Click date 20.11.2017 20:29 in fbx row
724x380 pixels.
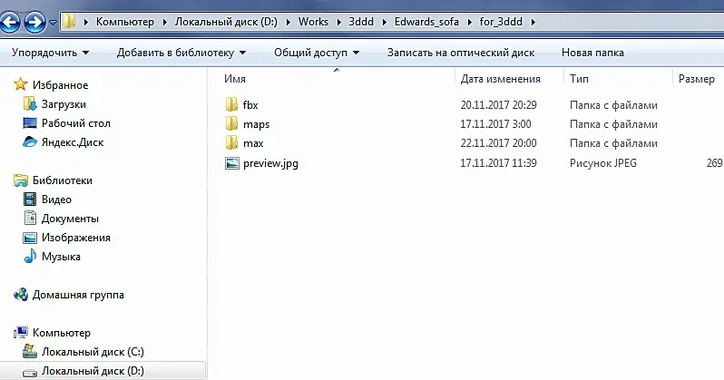click(498, 105)
